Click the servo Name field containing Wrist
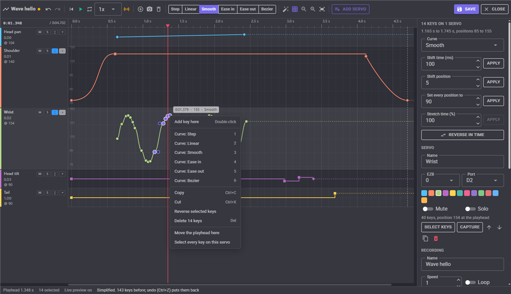Image resolution: width=511 pixels, height=294 pixels. click(463, 161)
